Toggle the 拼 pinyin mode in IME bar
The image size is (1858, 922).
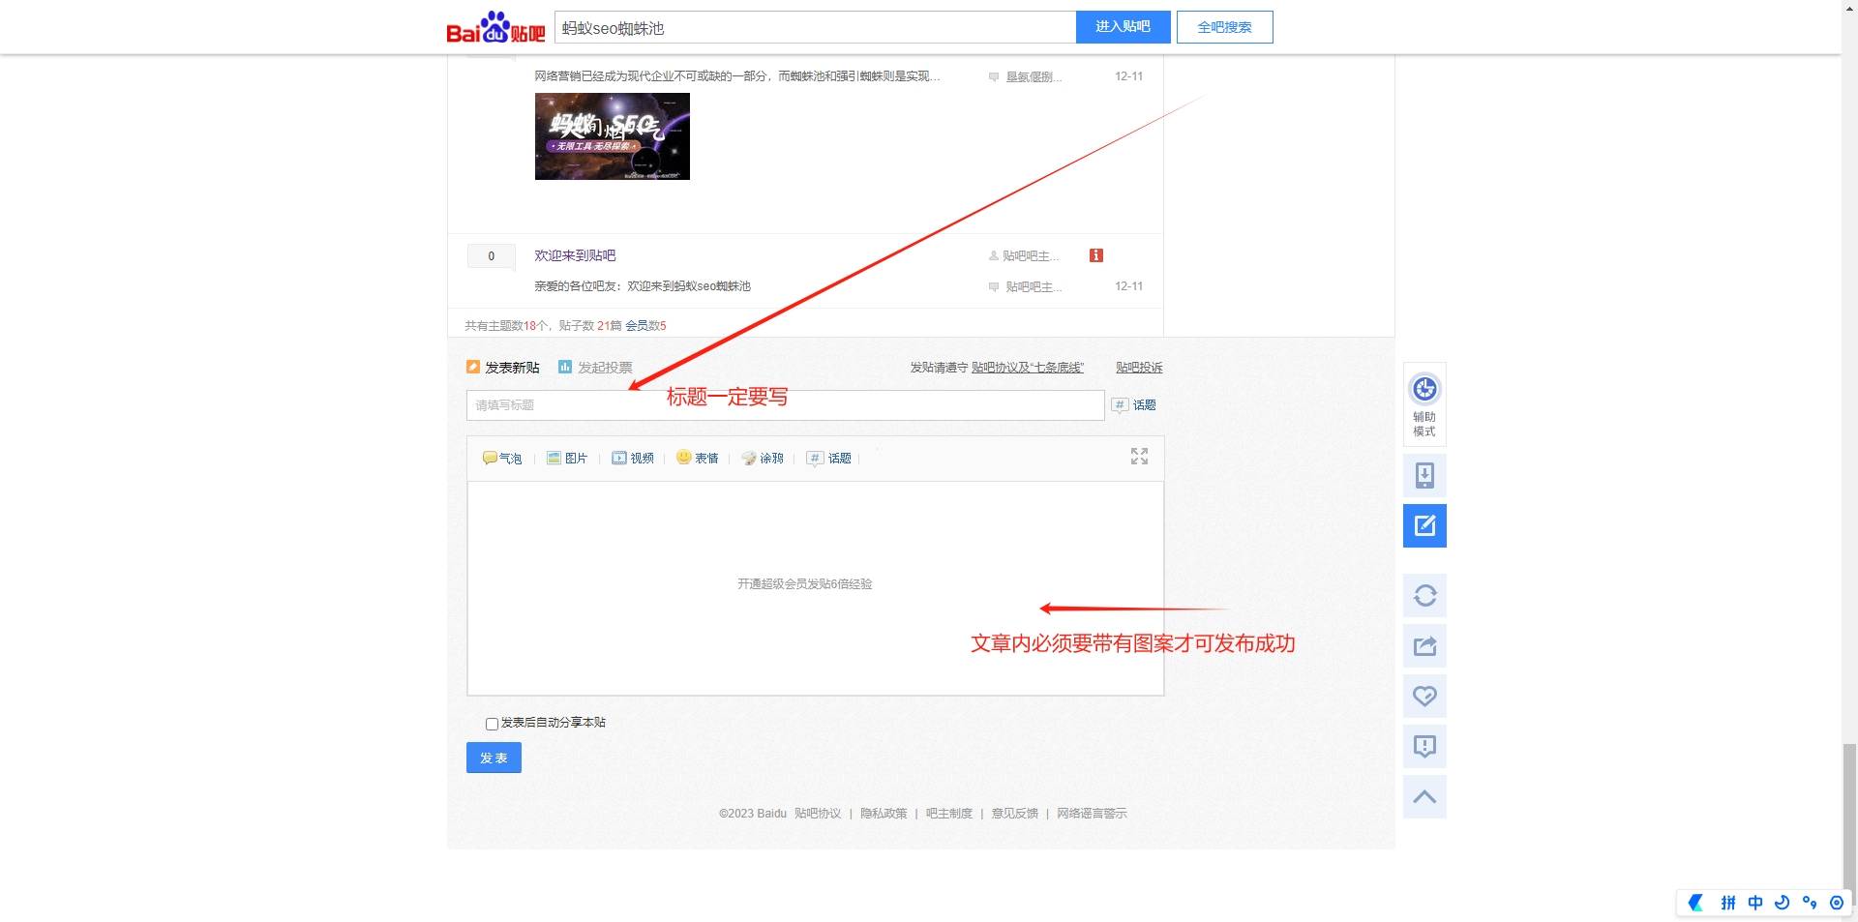1727,903
